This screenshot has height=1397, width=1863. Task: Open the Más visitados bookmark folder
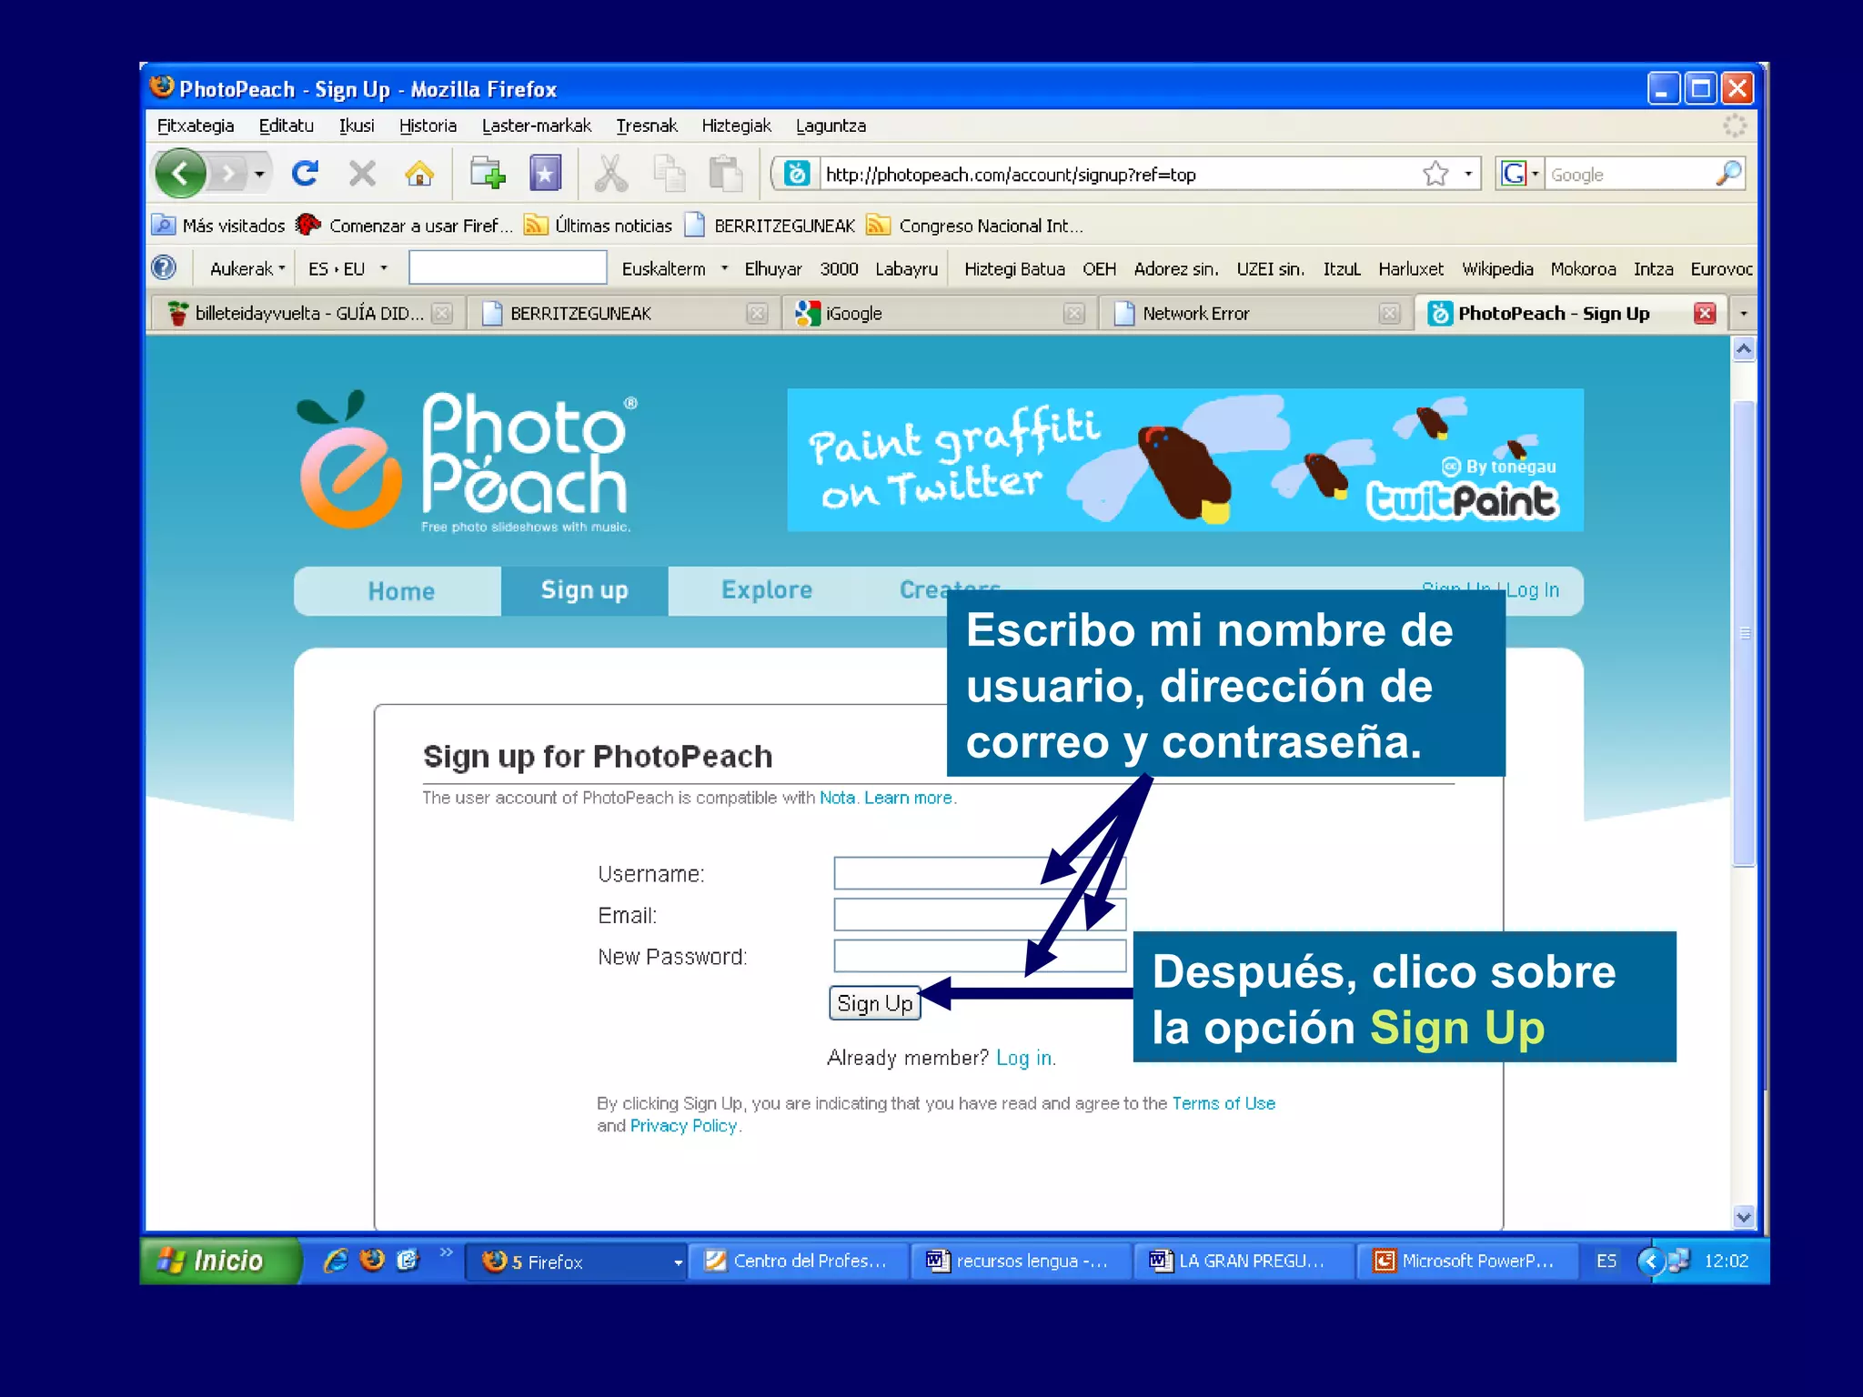click(x=218, y=225)
